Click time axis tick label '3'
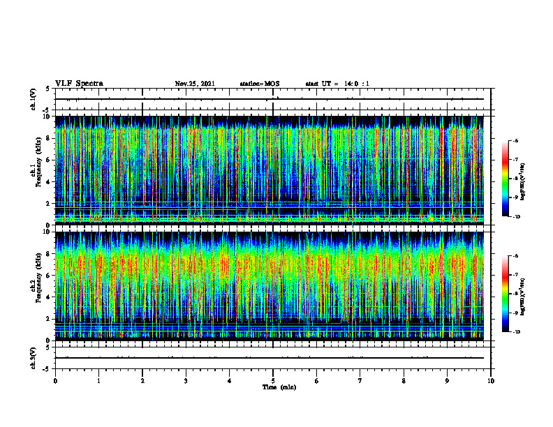Viewport: 553px width, 427px height. 186,381
